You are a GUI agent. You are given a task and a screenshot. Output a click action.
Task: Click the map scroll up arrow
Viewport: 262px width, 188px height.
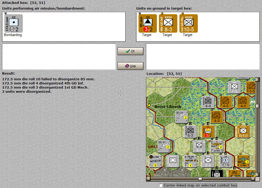[257, 79]
